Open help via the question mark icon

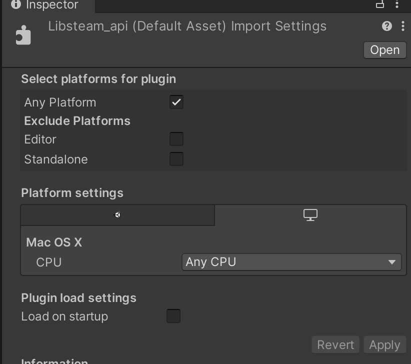pyautogui.click(x=386, y=26)
